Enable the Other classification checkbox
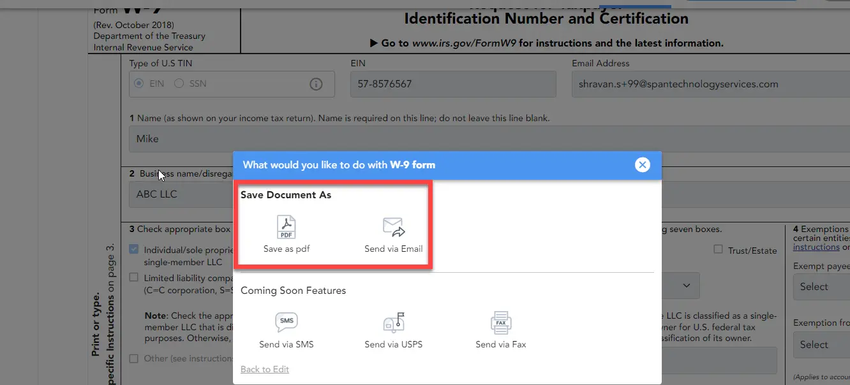 (x=134, y=358)
